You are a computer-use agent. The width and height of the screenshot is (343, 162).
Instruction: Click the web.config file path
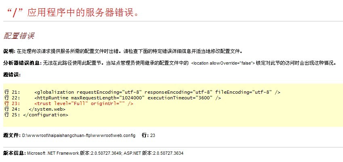coord(78,135)
